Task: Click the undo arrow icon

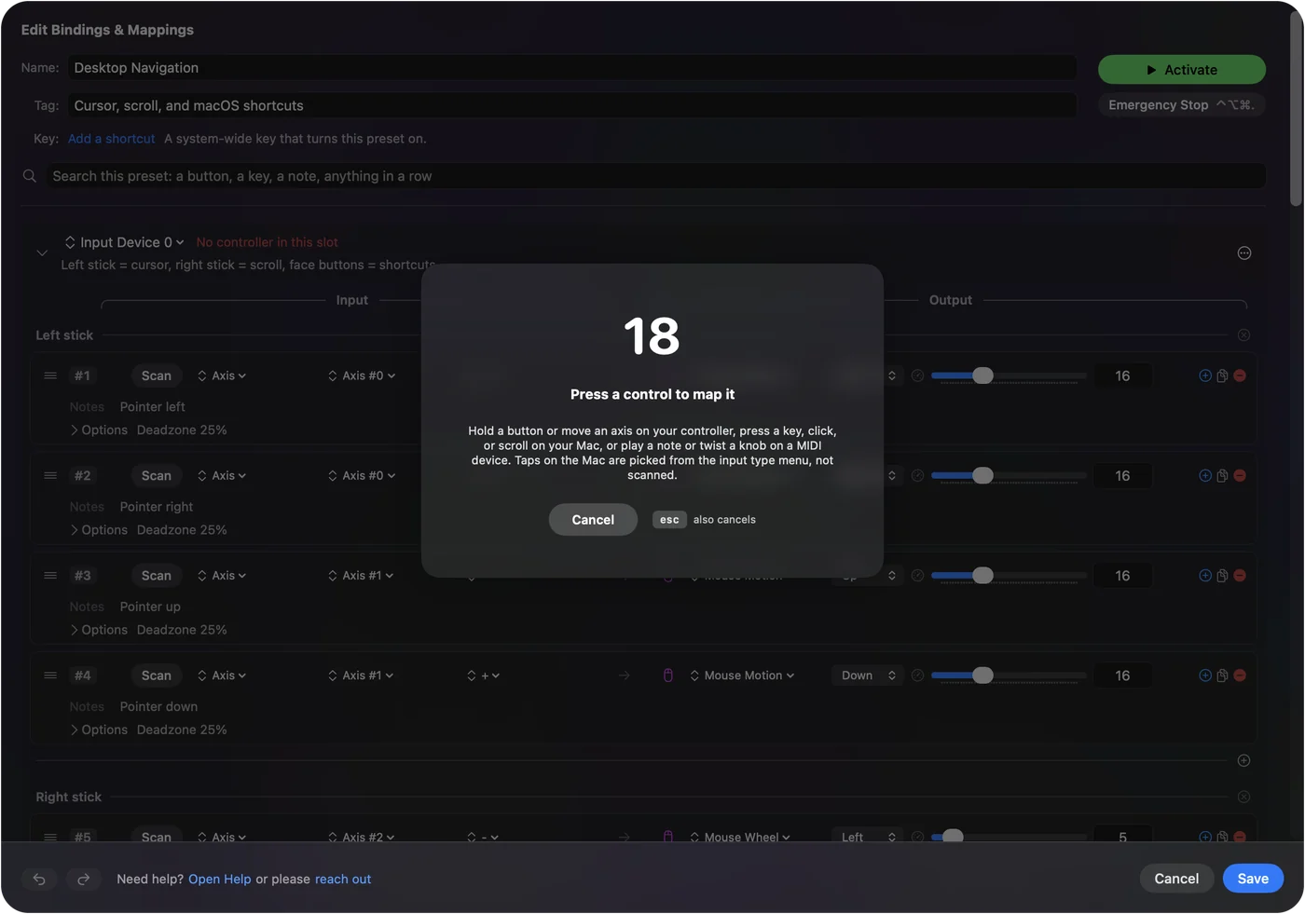Action: (x=39, y=879)
